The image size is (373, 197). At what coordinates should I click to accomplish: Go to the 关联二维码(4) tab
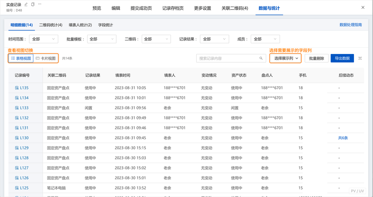point(235,8)
